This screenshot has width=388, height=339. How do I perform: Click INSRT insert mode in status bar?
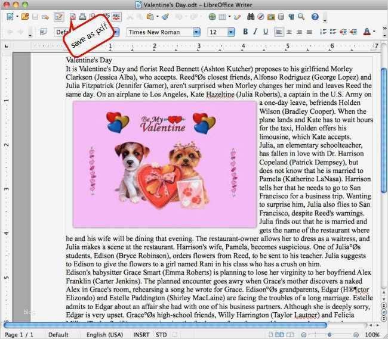141,335
